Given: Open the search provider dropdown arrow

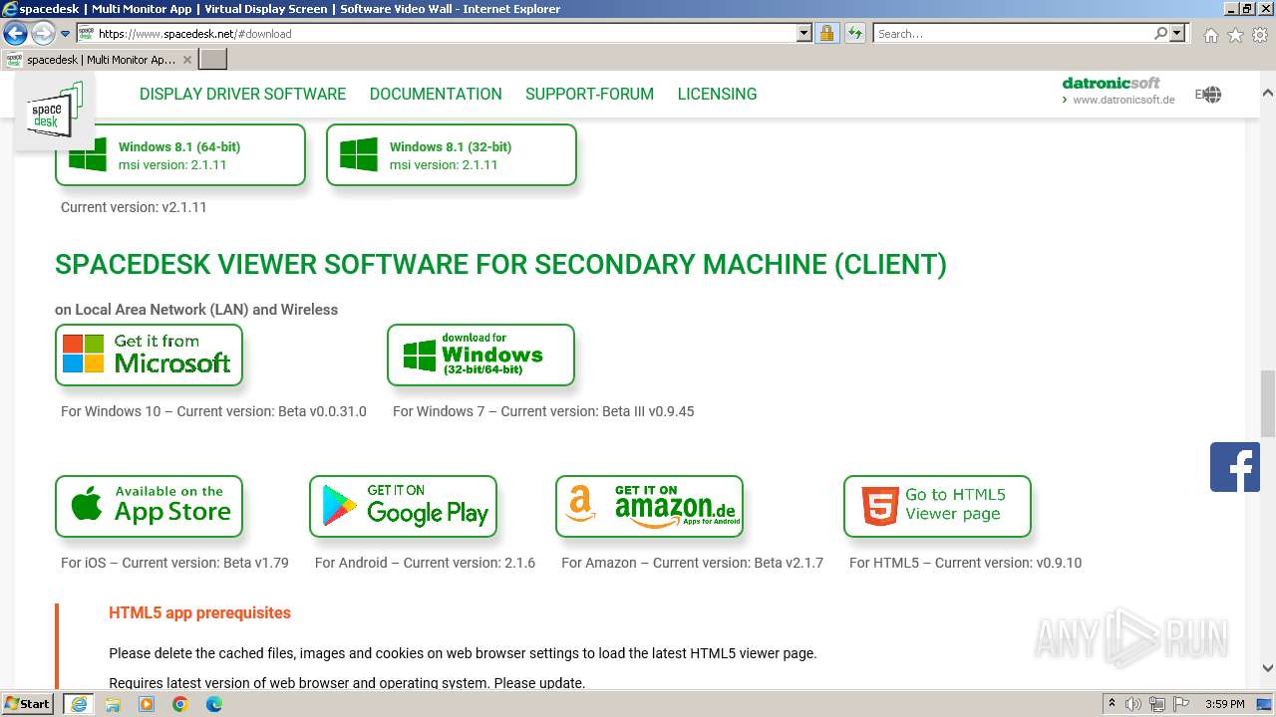Looking at the screenshot, I should (x=1177, y=33).
